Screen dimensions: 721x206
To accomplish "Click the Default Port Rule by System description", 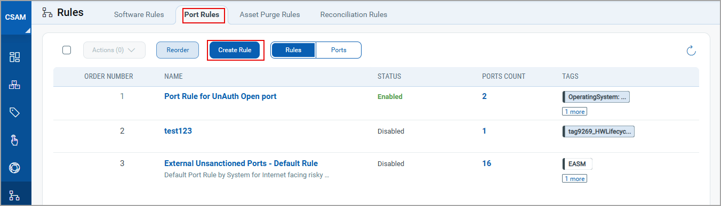I will tap(246, 175).
